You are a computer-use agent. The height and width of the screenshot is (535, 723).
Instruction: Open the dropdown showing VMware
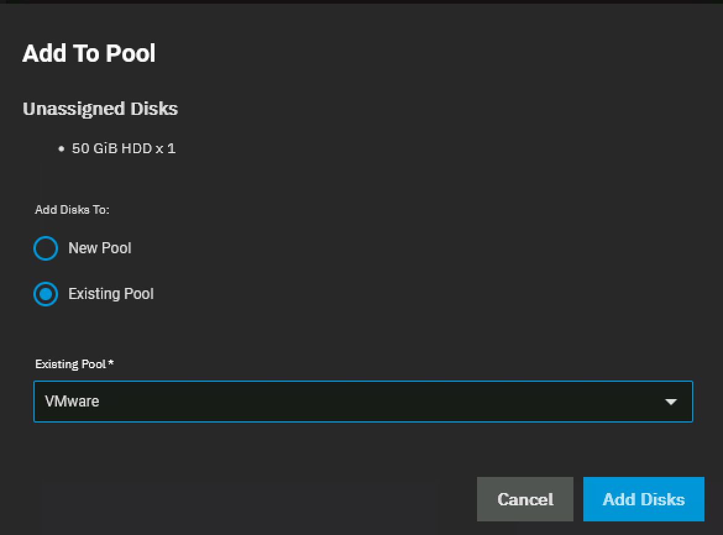363,402
